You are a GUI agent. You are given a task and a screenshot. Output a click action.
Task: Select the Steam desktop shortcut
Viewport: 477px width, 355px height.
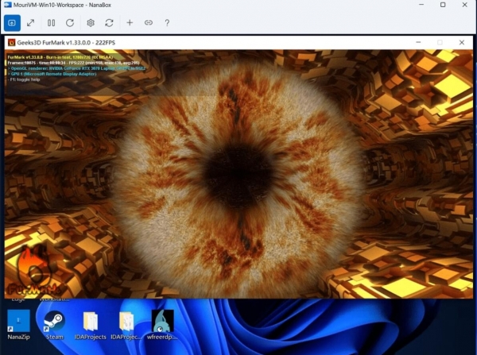coord(54,324)
